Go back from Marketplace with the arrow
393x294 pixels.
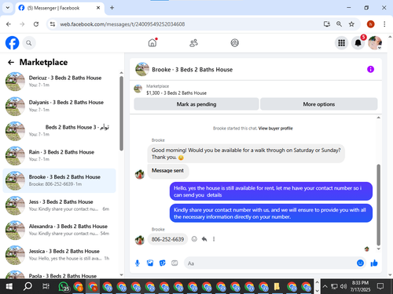11,62
